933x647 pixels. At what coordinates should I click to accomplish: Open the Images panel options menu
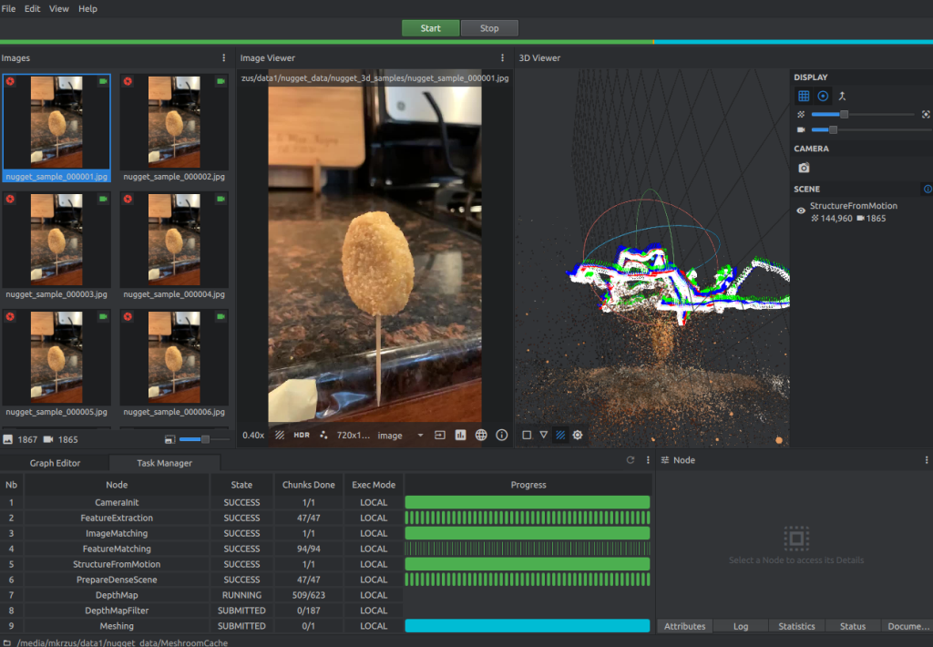224,58
